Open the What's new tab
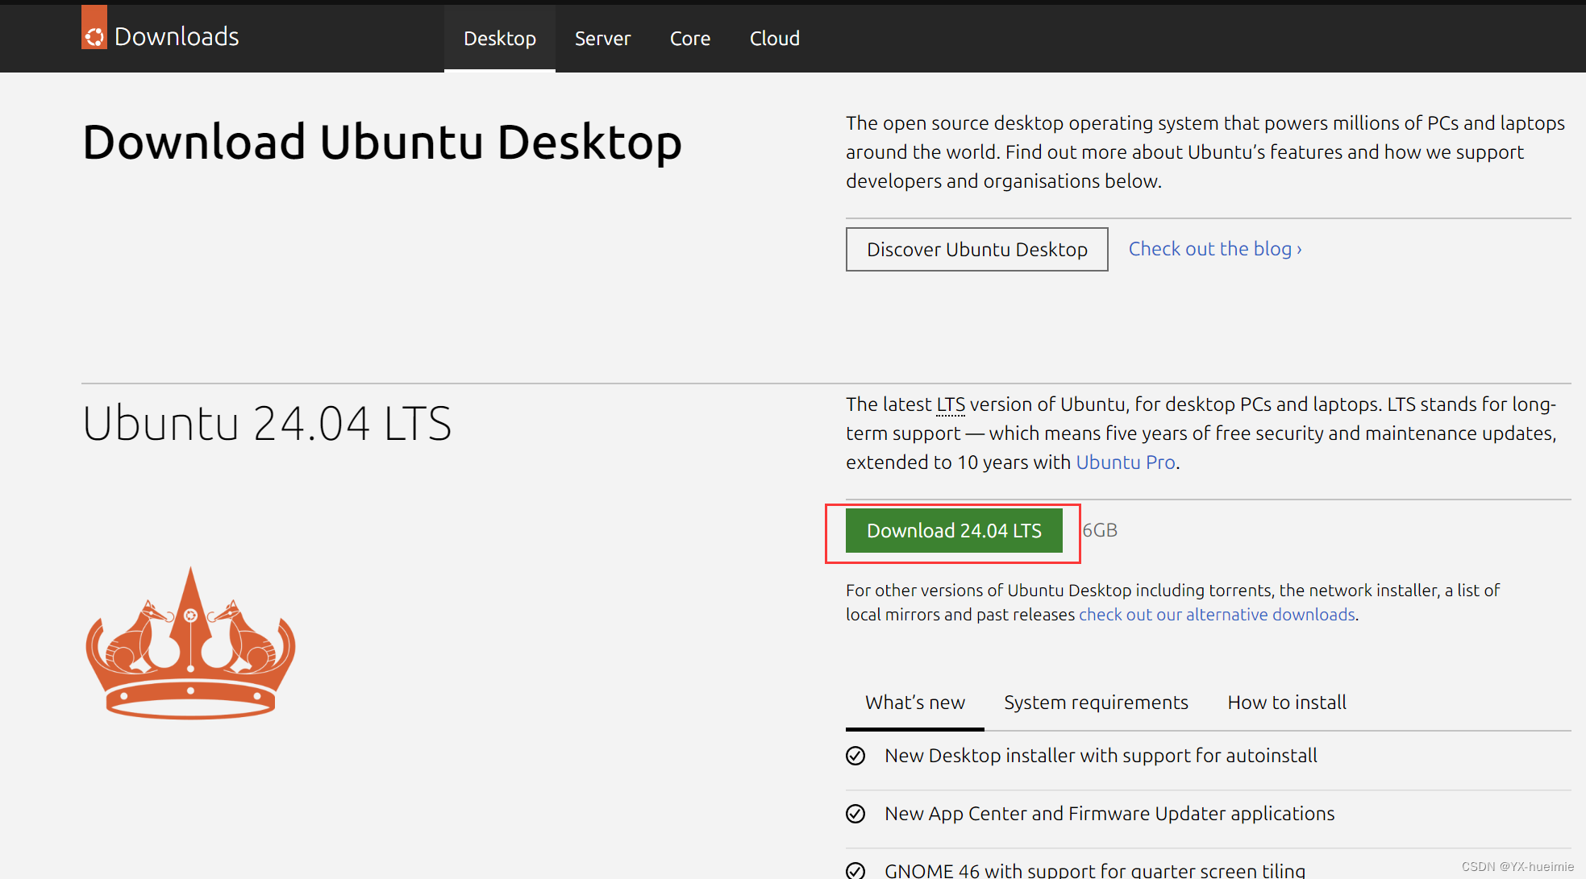1586x879 pixels. pos(914,702)
